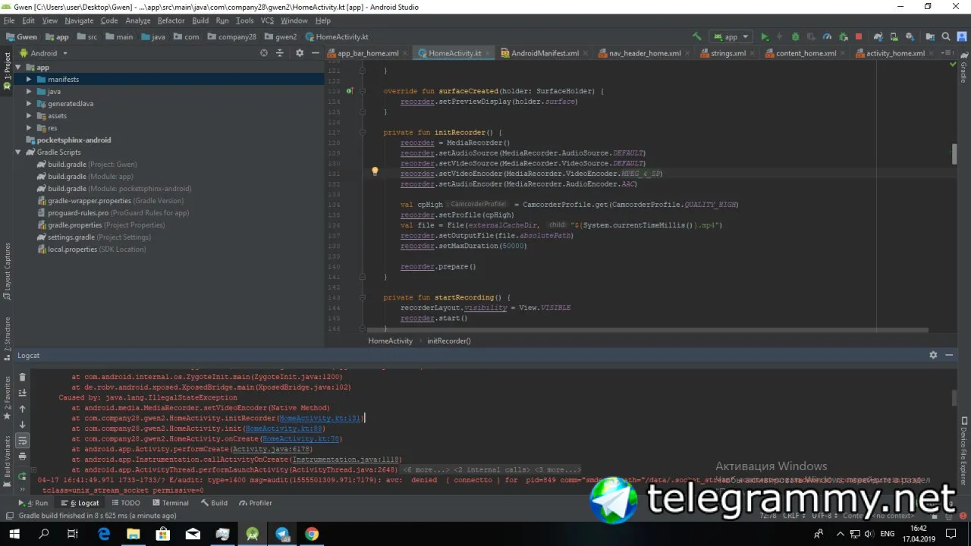
Task: Follow the HomeActivity.kt:131 stack trace link
Action: click(x=320, y=418)
